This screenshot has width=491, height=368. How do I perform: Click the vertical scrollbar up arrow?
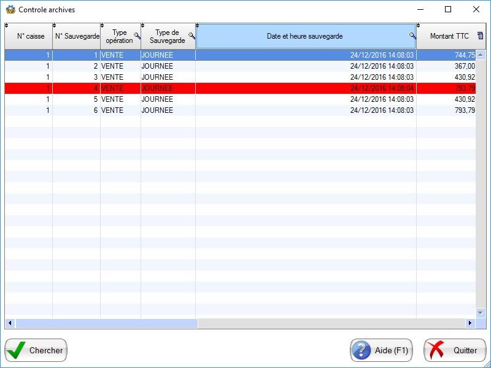[x=481, y=55]
